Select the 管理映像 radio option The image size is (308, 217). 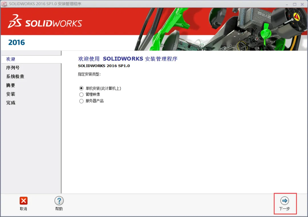tap(81, 95)
